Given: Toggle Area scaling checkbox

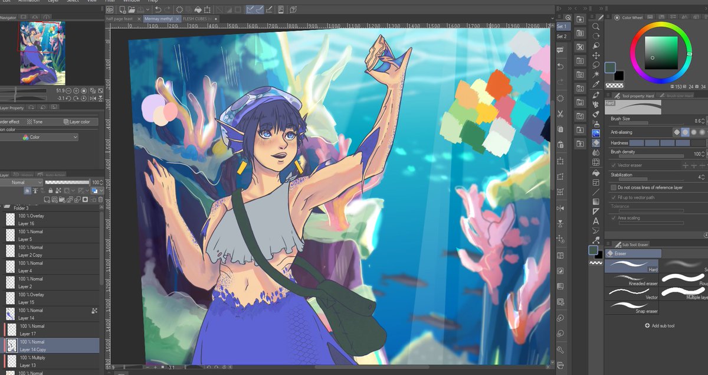Looking at the screenshot, I should (x=614, y=218).
